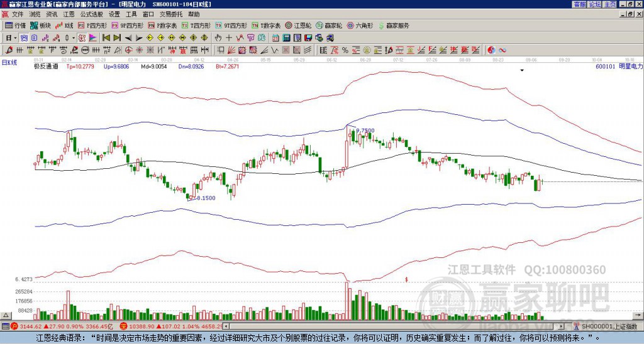Click the yin-yang globe icon
Image resolution: width=644 pixels, height=344 pixels.
(x=491, y=50)
